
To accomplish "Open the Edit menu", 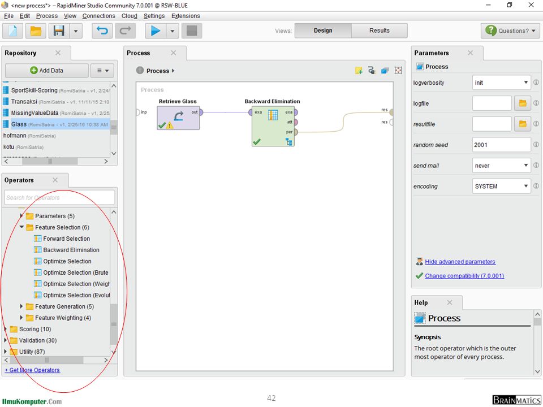I will tap(24, 16).
